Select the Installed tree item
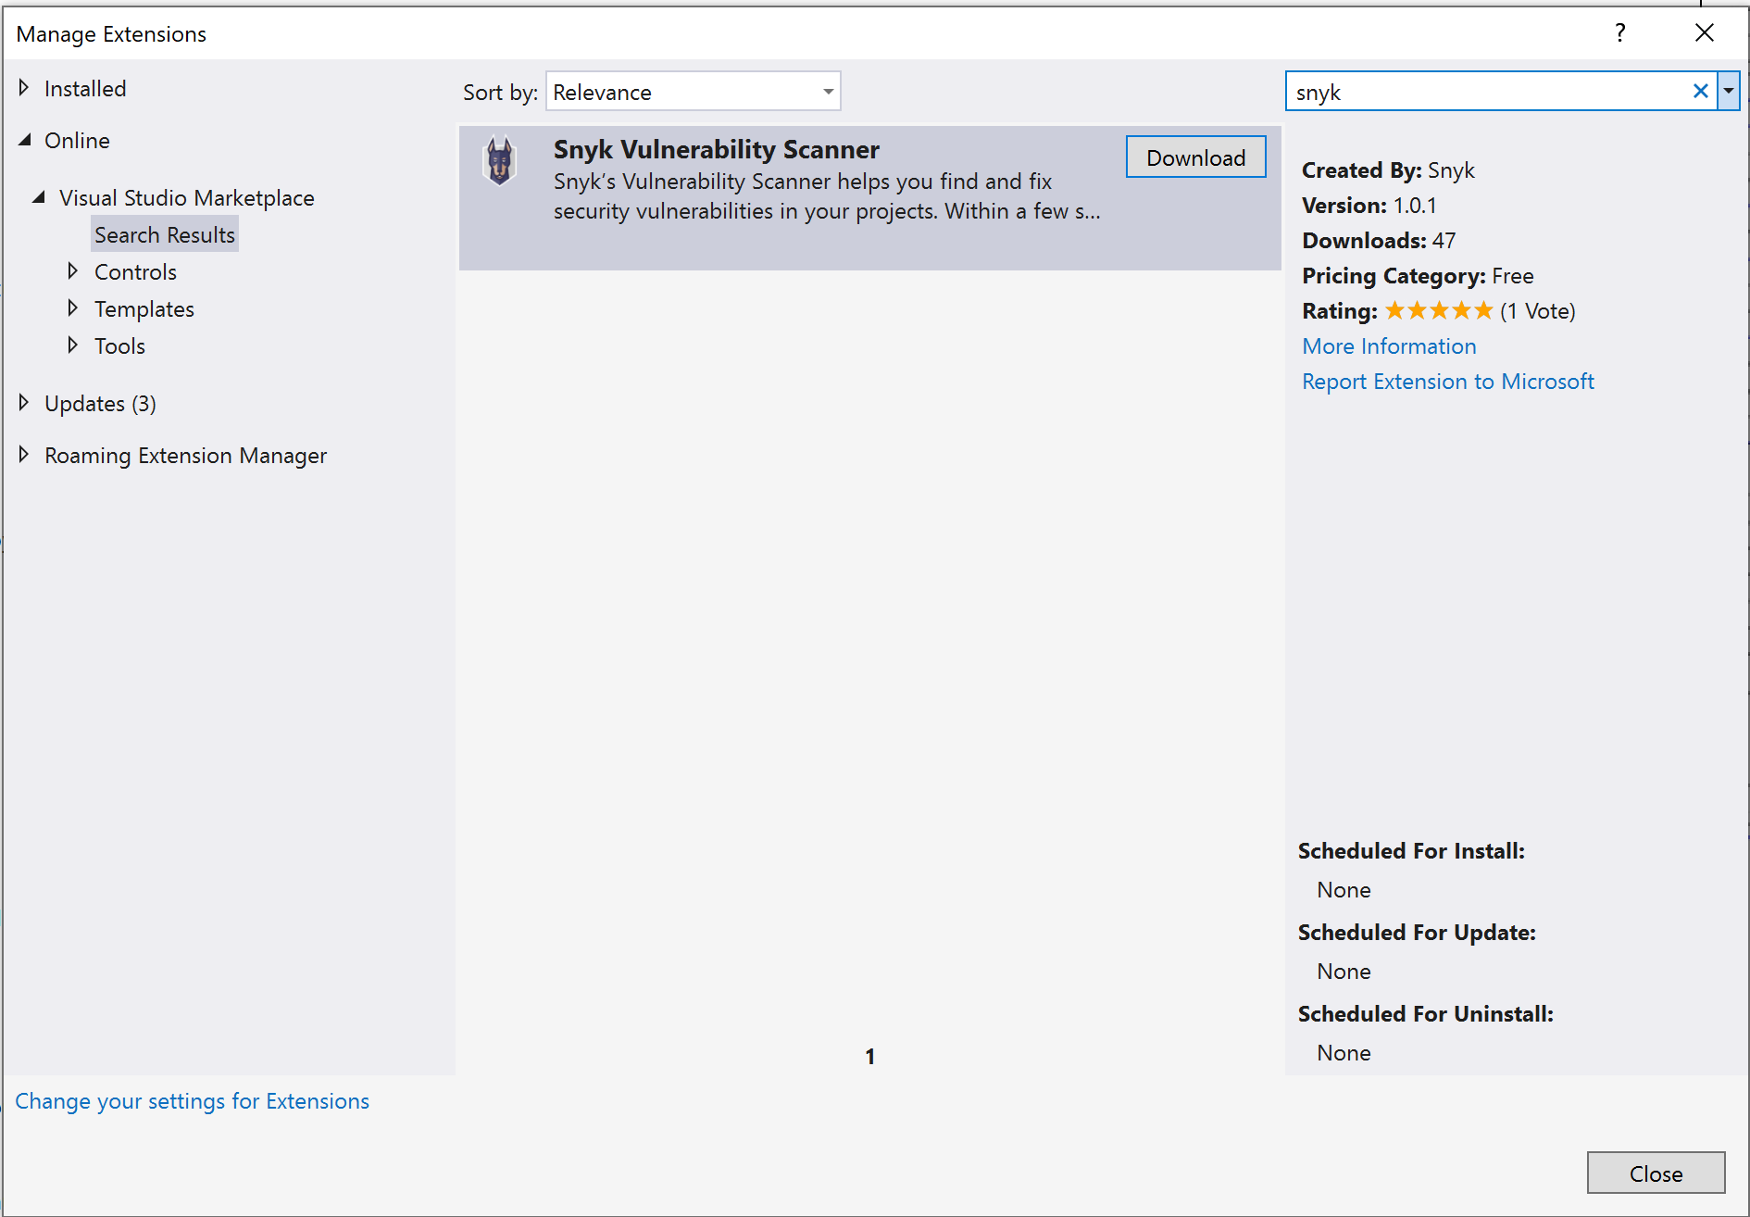 pos(85,89)
